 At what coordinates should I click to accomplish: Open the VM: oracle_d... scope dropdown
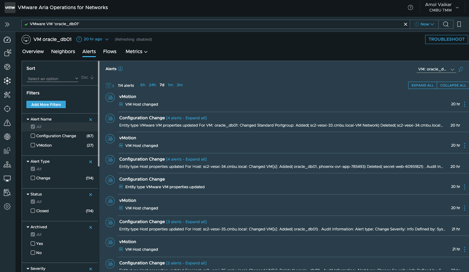(x=436, y=69)
